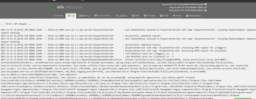Click the home icon service URL link
Image resolution: width=256 pixels, height=99 pixels.
pyautogui.click(x=206, y=10)
